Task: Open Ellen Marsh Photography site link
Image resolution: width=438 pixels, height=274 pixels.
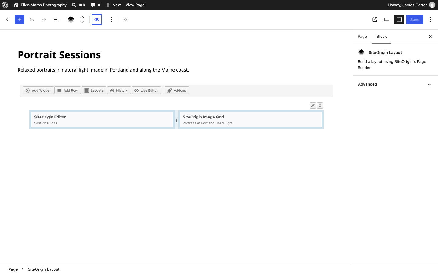Action: click(x=40, y=5)
